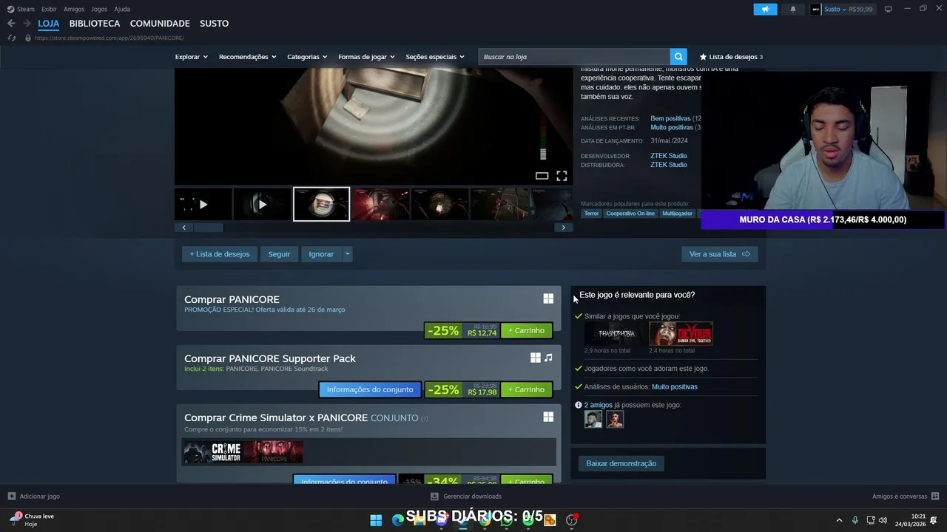Screen dimensions: 947x532
Task: Add game to Lista de desejos
Action: click(x=220, y=254)
